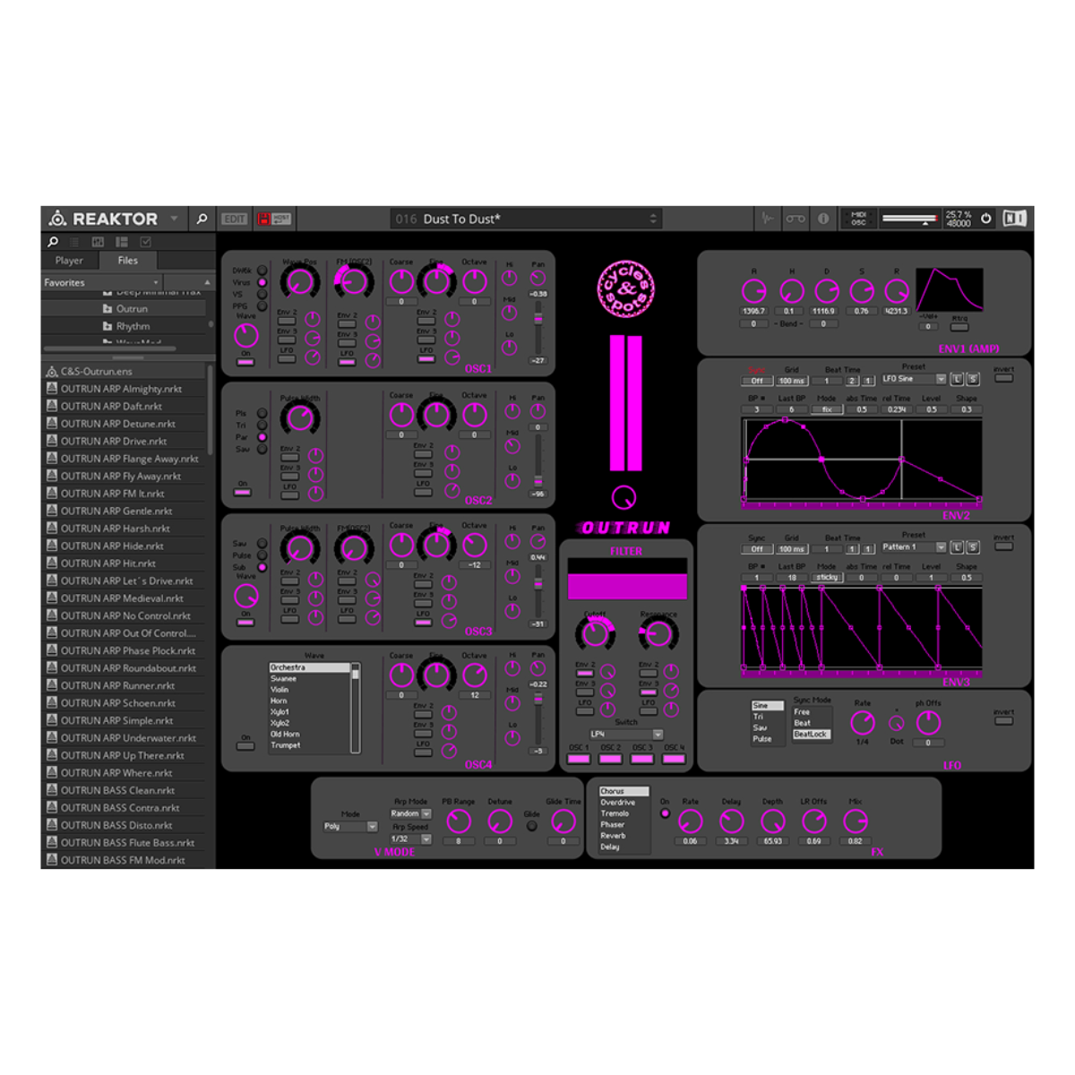Click the main volume knob under the pink bars
The image size is (1075, 1075).
623,497
